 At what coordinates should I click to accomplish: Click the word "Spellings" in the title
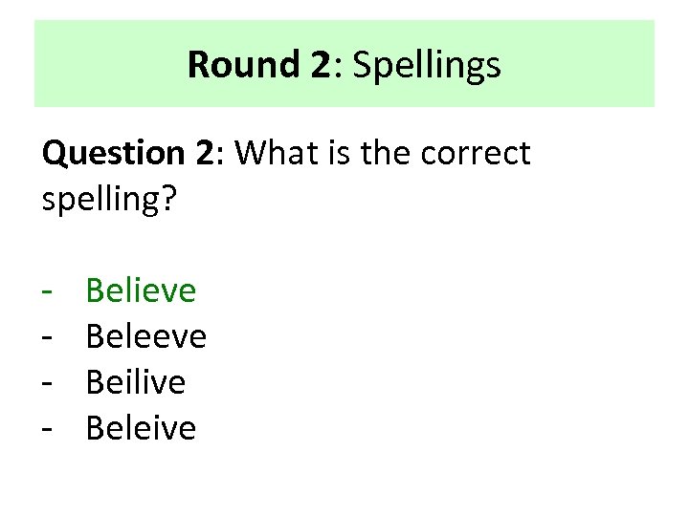tap(429, 65)
